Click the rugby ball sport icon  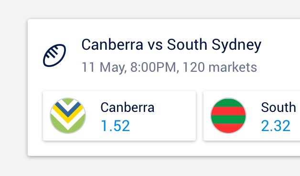(54, 55)
